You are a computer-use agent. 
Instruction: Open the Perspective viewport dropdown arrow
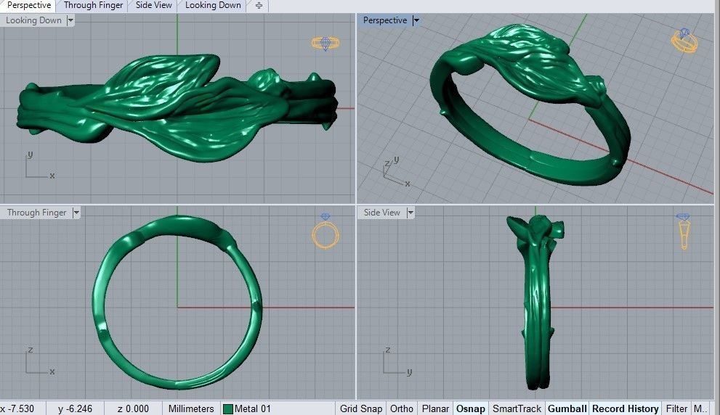416,20
